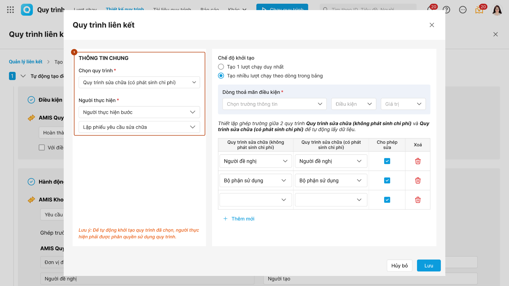Open the chat messages icon

[463, 10]
